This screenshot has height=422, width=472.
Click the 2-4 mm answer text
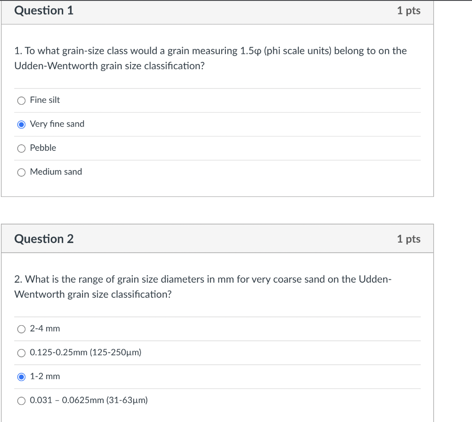[45, 328]
